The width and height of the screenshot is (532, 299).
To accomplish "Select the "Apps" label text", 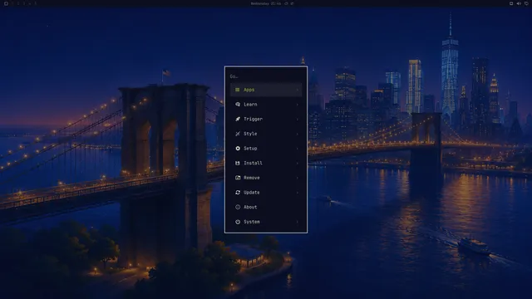I will pos(249,90).
